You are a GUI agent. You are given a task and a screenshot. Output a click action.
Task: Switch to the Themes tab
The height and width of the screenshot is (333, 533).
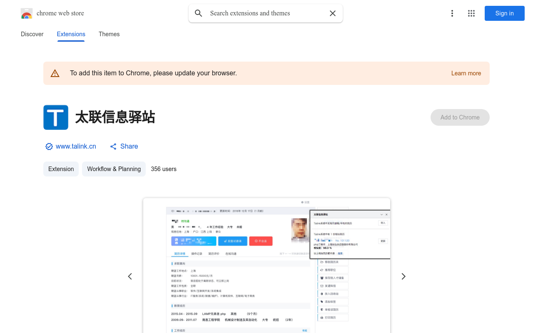(109, 34)
